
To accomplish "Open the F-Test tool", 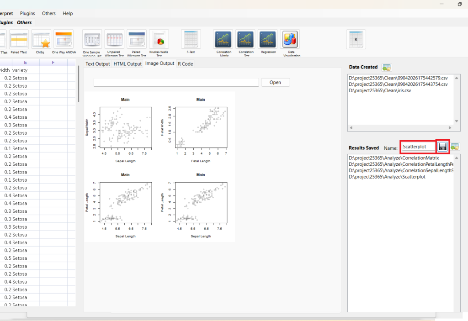I will point(191,39).
